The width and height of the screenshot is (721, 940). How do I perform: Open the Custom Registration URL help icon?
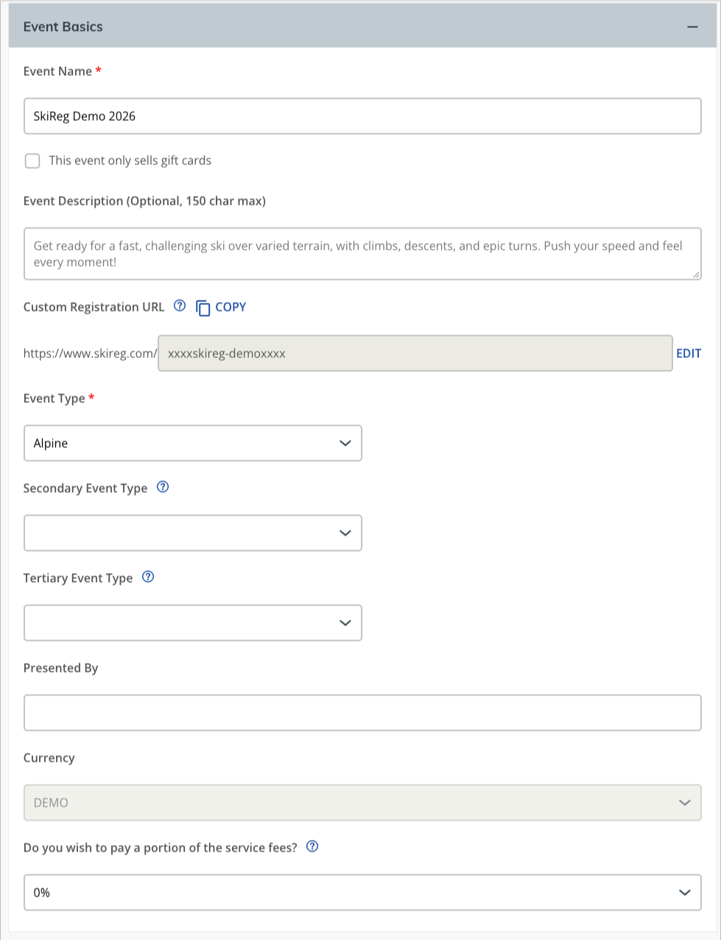coord(180,306)
